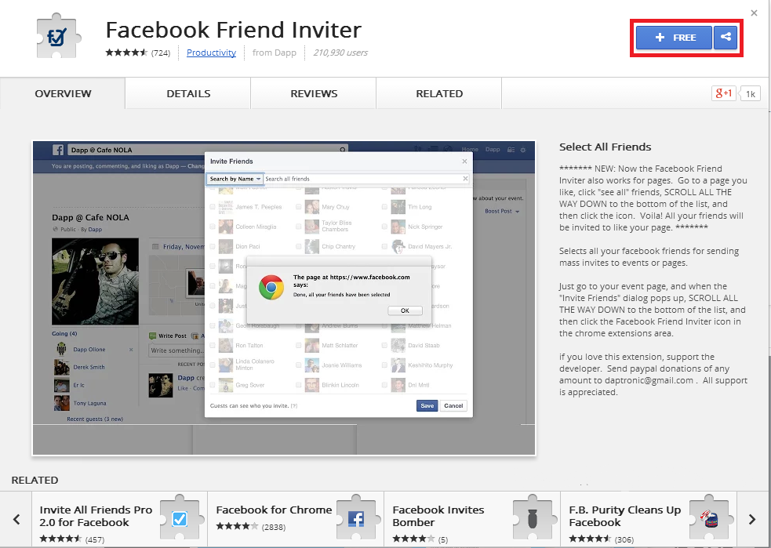771x548 pixels.
Task: Open Facebook for Chrome related card
Action: (x=296, y=520)
